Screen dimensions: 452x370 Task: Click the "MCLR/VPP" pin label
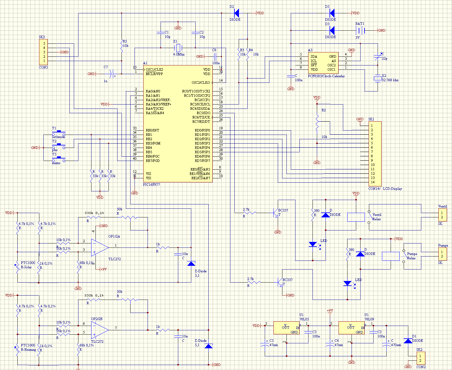pyautogui.click(x=154, y=74)
